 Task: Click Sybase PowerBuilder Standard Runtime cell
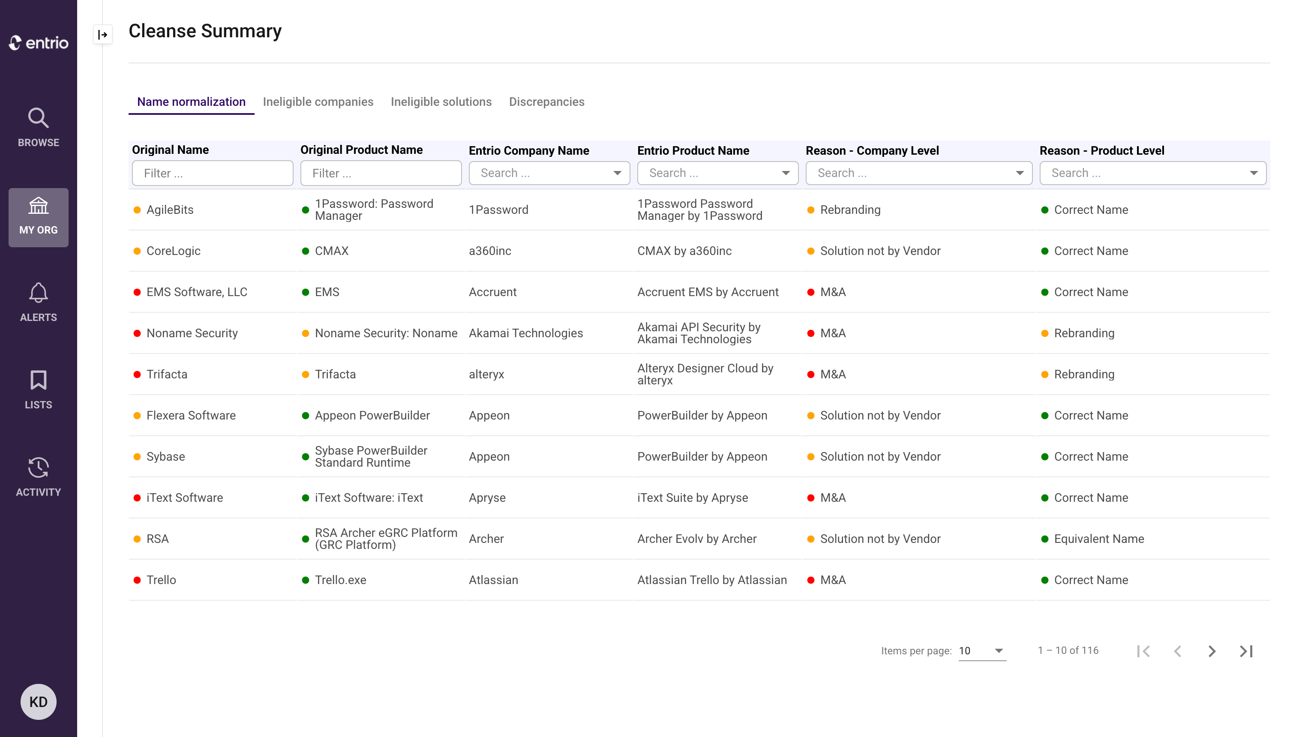371,457
